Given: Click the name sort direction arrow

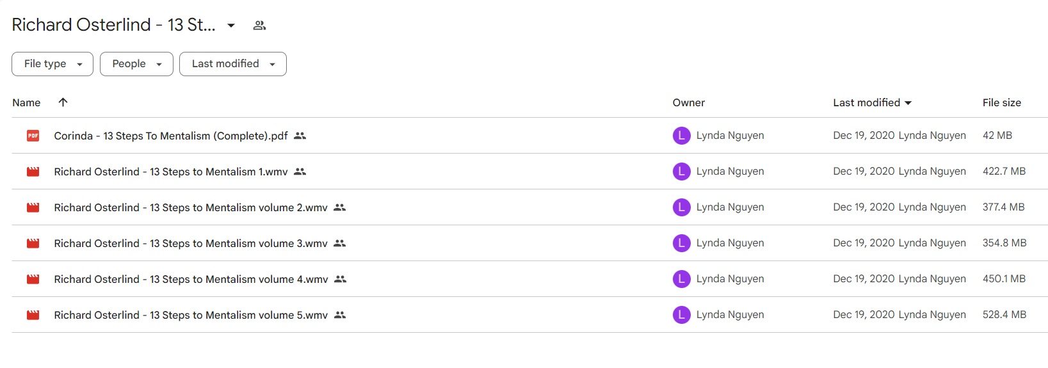Looking at the screenshot, I should point(63,102).
